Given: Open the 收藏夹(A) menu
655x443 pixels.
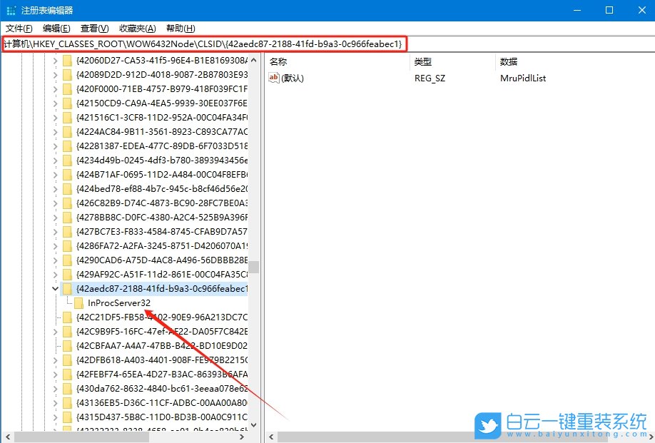Looking at the screenshot, I should [137, 29].
